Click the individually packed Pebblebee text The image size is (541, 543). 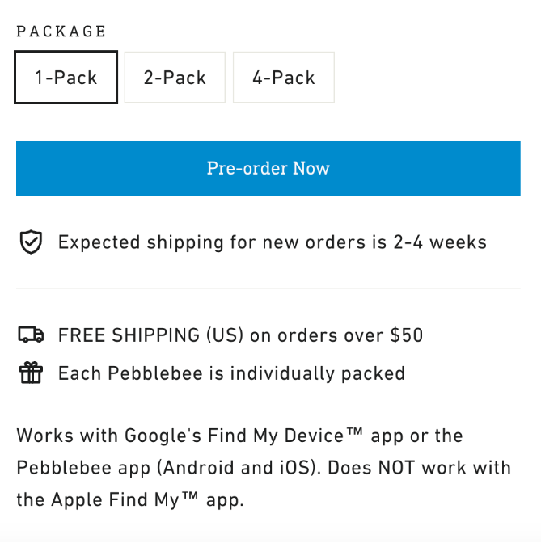pyautogui.click(x=231, y=373)
